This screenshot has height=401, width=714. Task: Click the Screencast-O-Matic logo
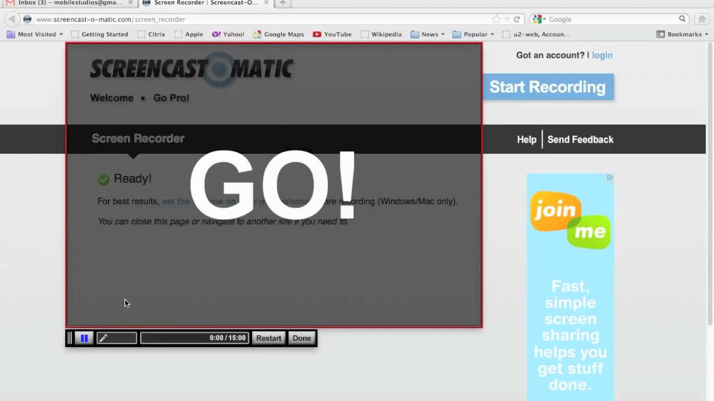[191, 69]
